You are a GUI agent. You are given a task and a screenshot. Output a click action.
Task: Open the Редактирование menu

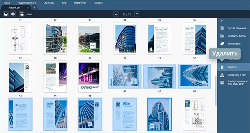click(27, 3)
